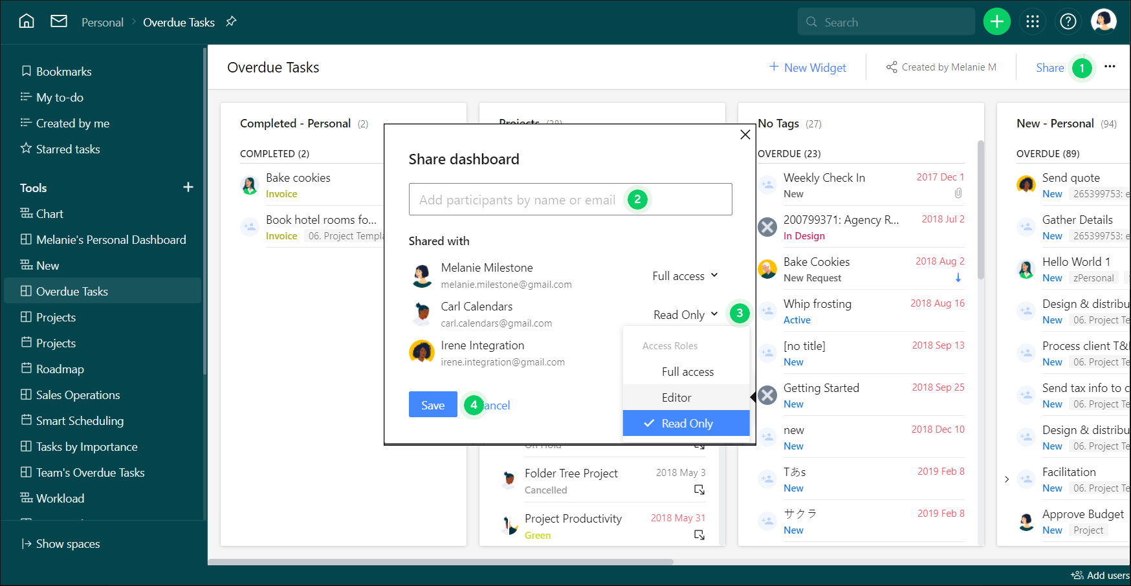This screenshot has height=586, width=1131.
Task: Pin the Overdue Tasks dashboard
Action: click(x=231, y=21)
